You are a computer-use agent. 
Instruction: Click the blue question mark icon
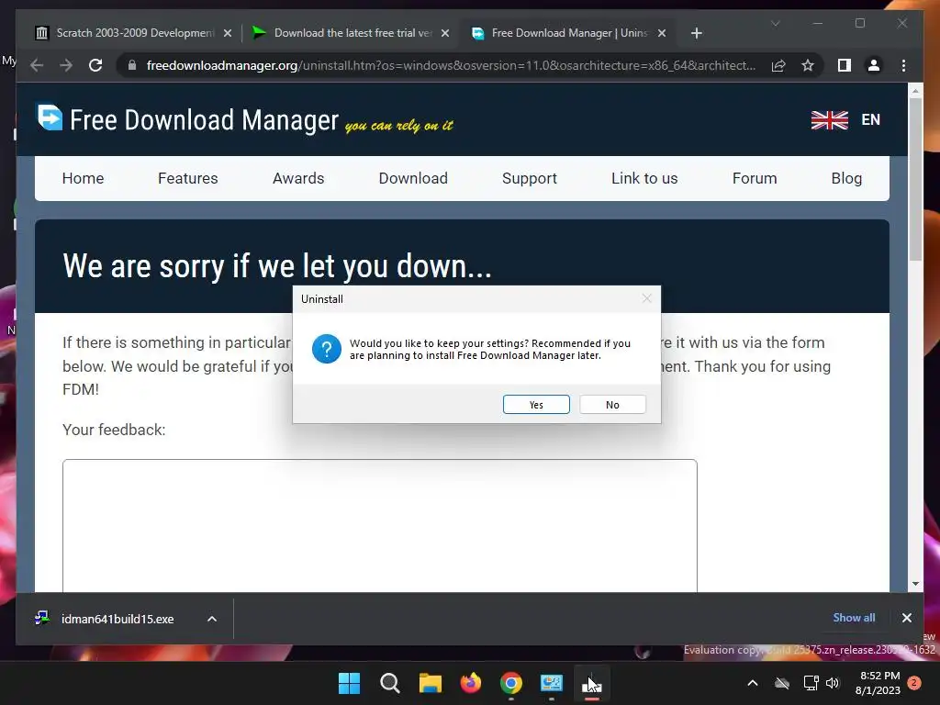pyautogui.click(x=327, y=349)
